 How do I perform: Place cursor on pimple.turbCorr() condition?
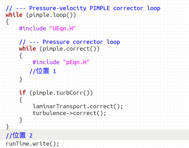[61, 93]
